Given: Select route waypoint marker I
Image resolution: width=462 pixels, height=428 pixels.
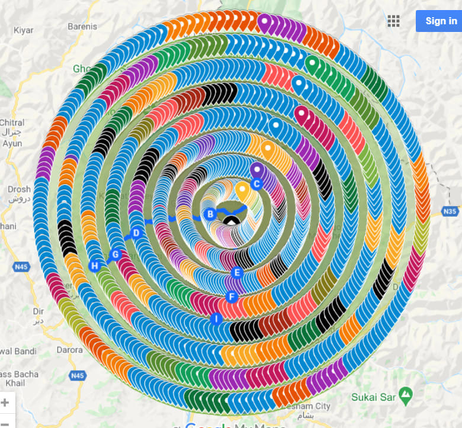Looking at the screenshot, I should [x=216, y=318].
